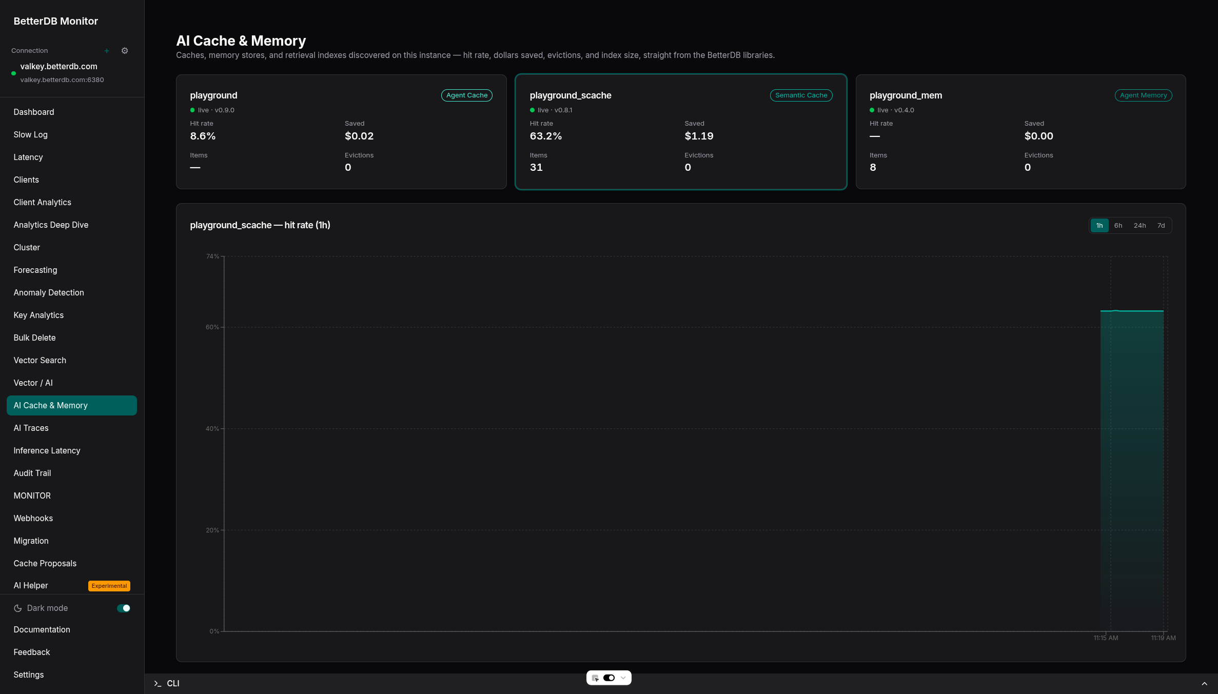
Task: Open connection settings gear icon
Action: click(x=125, y=51)
